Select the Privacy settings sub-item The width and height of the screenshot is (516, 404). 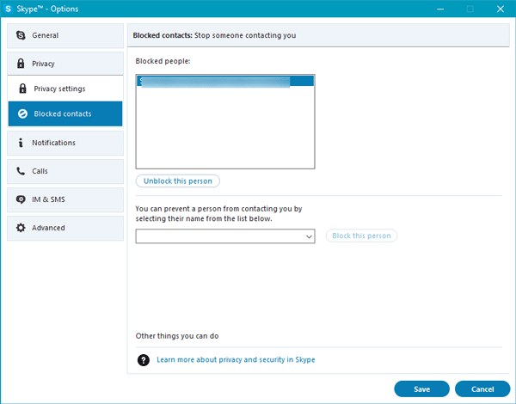click(65, 89)
